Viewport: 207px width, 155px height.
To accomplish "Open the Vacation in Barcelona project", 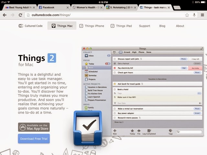I will click(96, 87).
